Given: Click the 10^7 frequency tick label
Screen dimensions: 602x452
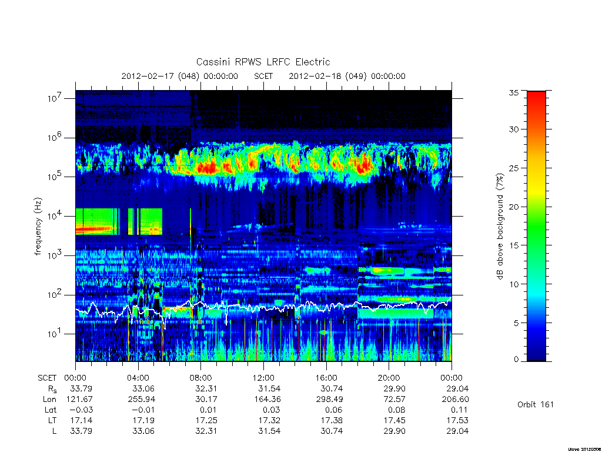Looking at the screenshot, I should click(55, 98).
